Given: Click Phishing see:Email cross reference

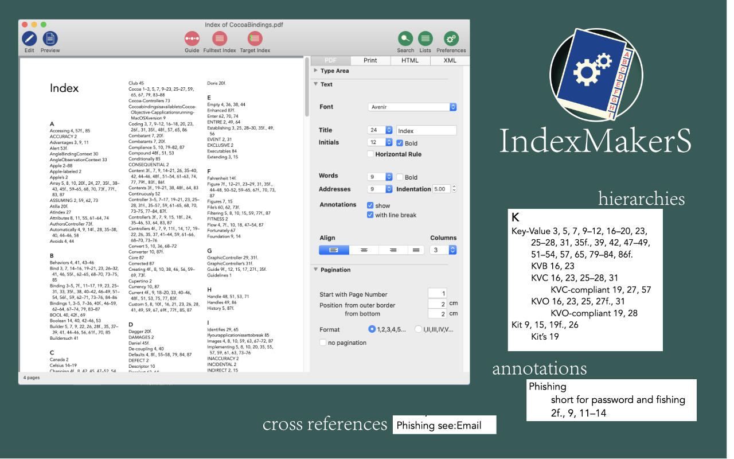Looking at the screenshot, I should click(x=439, y=426).
